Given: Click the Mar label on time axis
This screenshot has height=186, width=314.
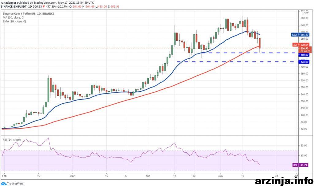Looking at the screenshot, I should click(x=72, y=176).
